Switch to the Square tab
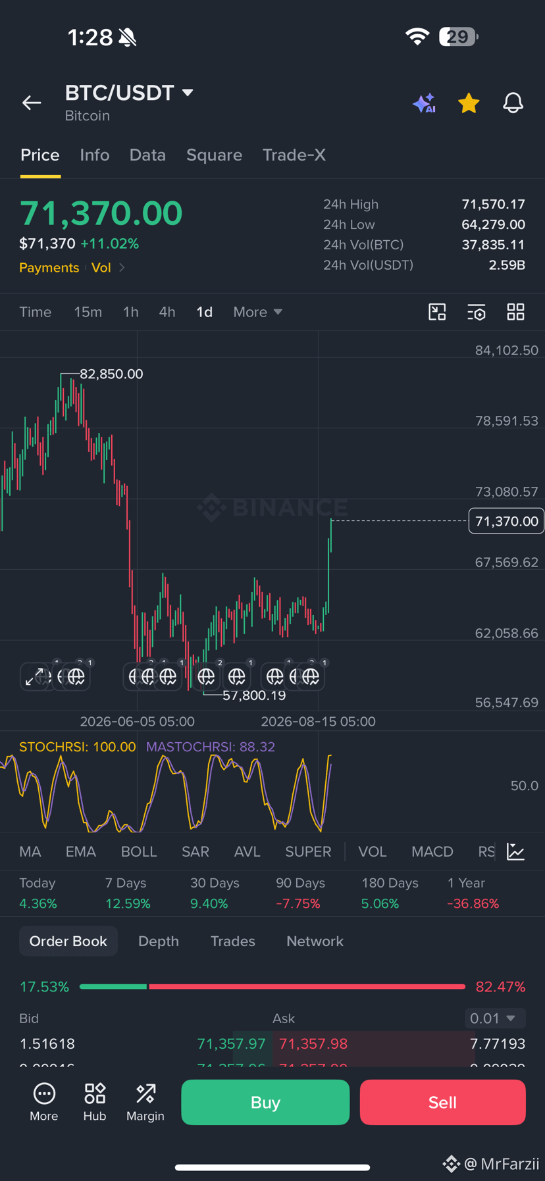This screenshot has width=545, height=1181. [214, 155]
